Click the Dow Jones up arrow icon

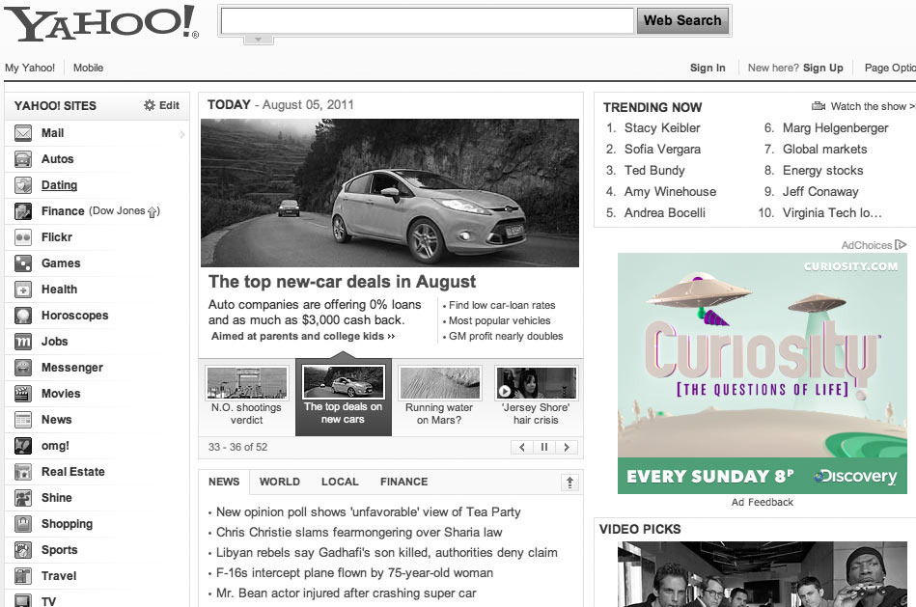point(153,212)
